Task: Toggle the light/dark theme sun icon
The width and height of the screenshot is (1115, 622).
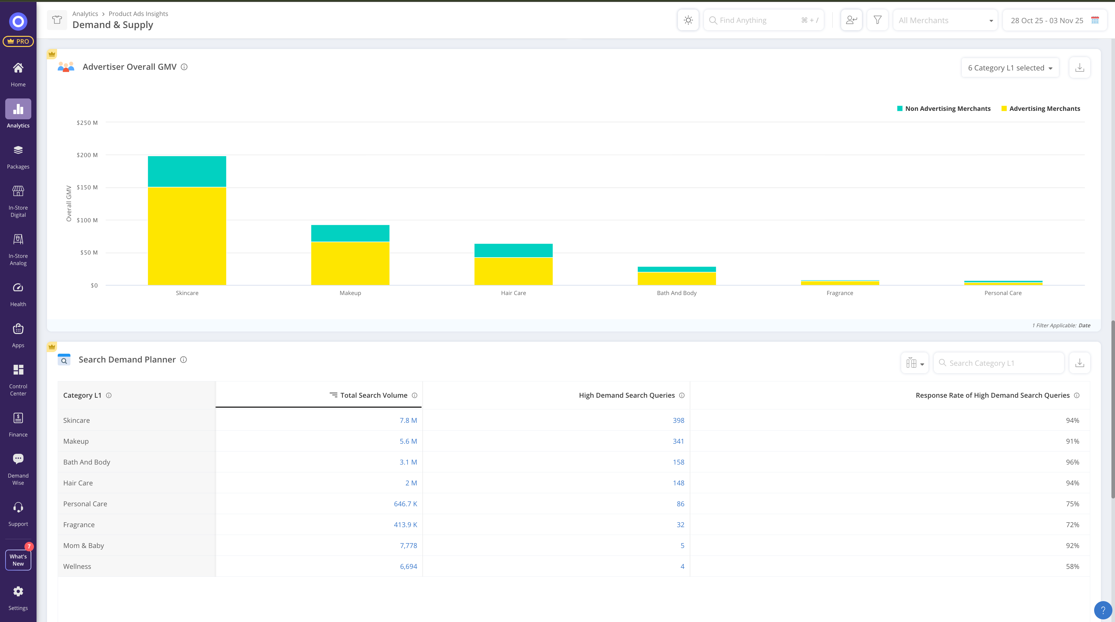Action: coord(688,20)
